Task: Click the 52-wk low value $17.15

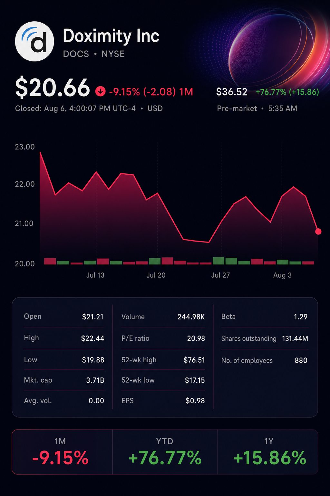Action: point(195,380)
